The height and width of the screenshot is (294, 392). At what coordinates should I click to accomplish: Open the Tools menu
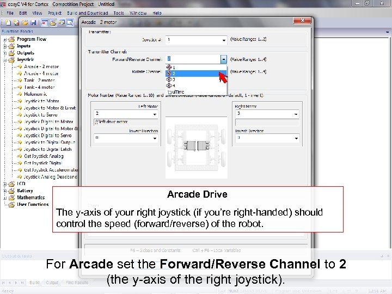pyautogui.click(x=119, y=13)
